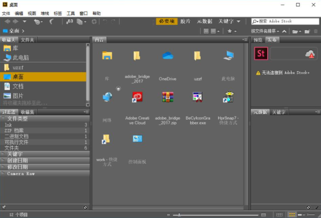Switch to the 收藏集 tab

coord(27,112)
